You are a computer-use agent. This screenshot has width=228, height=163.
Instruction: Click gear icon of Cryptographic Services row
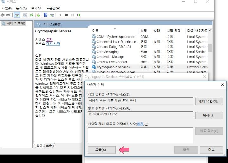94,67
